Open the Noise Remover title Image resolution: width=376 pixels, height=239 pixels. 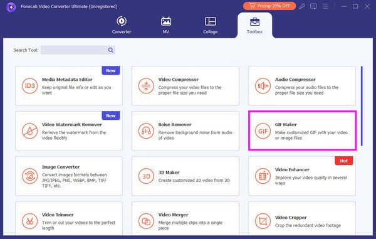click(x=175, y=125)
